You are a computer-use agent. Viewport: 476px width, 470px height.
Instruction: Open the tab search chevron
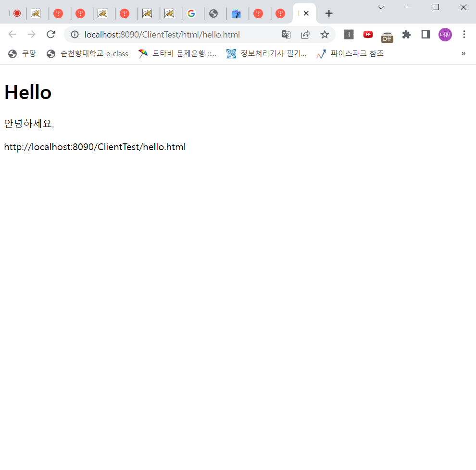pos(381,7)
